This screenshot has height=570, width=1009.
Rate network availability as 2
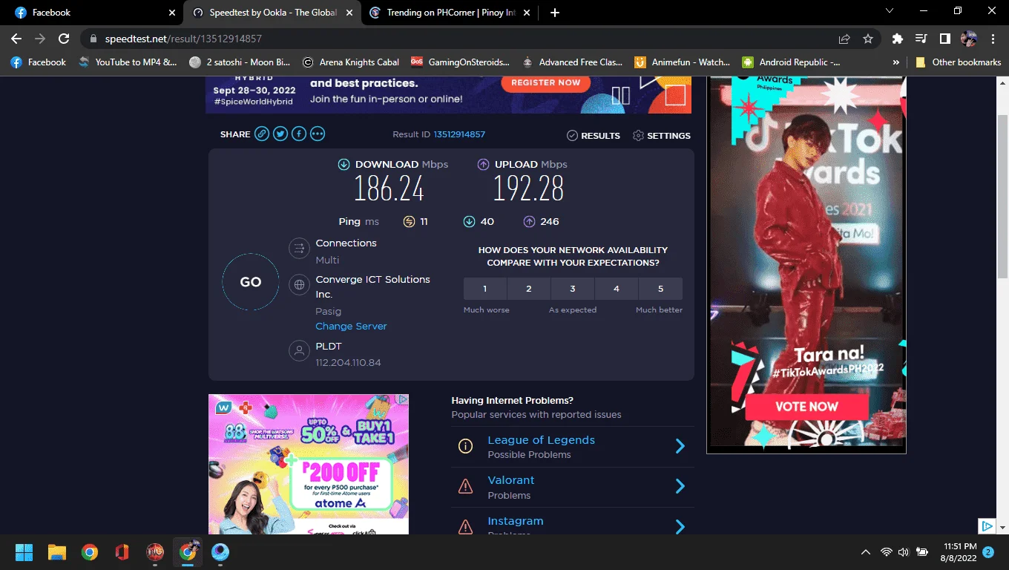(529, 289)
